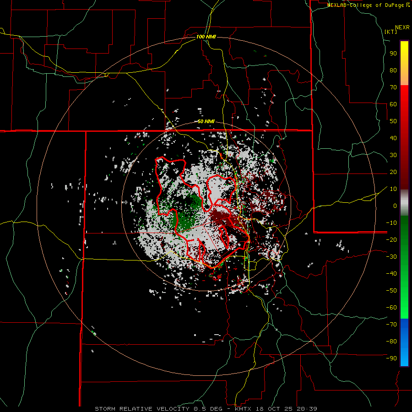Viewport: 412px width, 412px height.
Task: Click the 60 value on the velocity scale
Action: coord(393,104)
